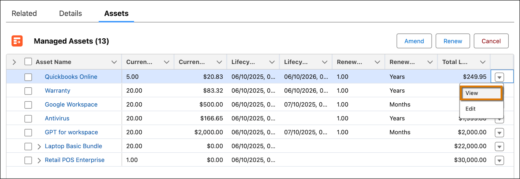Expand the Laptop Basic Bundle row
Image resolution: width=520 pixels, height=179 pixels.
(39, 147)
